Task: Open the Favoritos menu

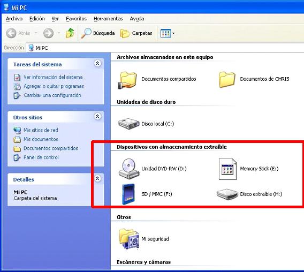Action: click(x=76, y=19)
